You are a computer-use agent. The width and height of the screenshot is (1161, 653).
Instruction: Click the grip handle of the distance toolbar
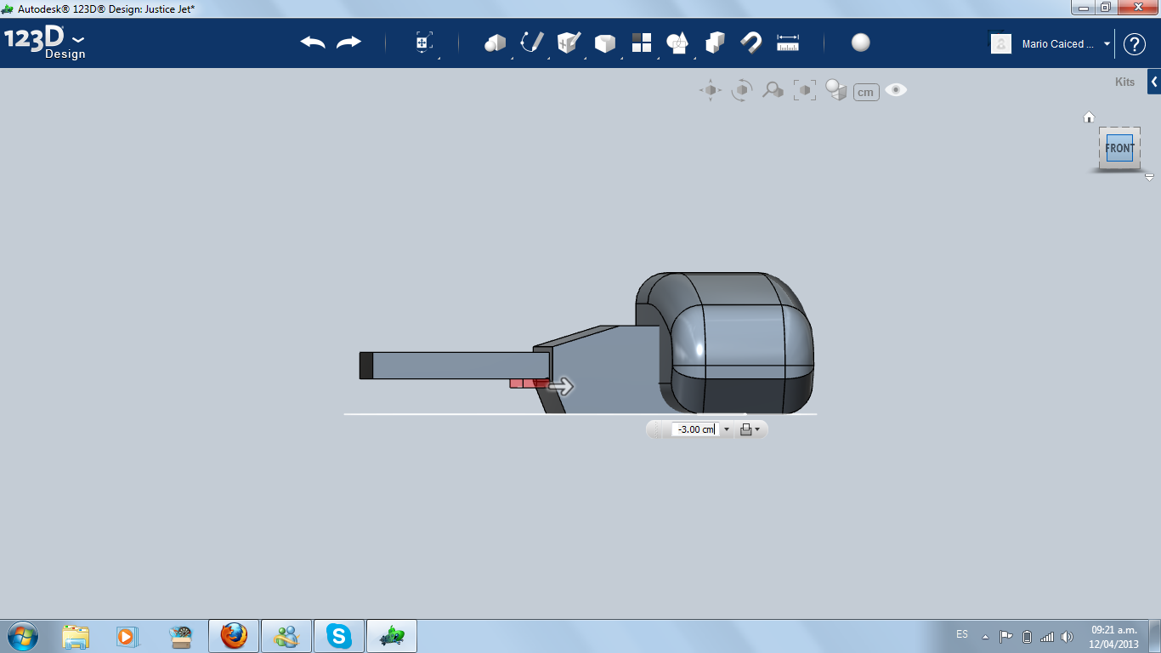pos(657,429)
